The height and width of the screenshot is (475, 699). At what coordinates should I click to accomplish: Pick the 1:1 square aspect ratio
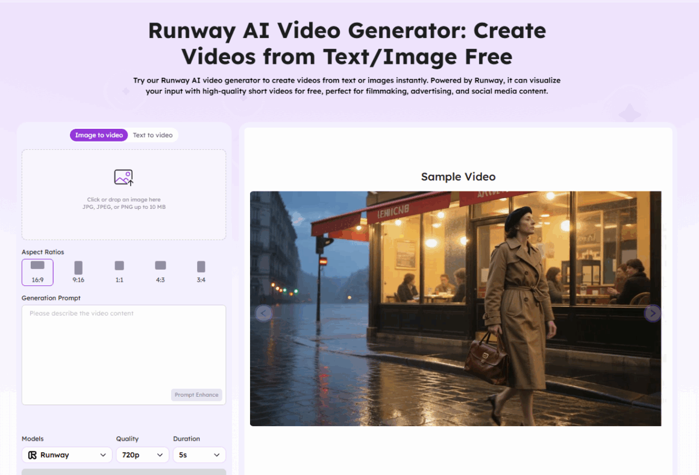pos(119,266)
